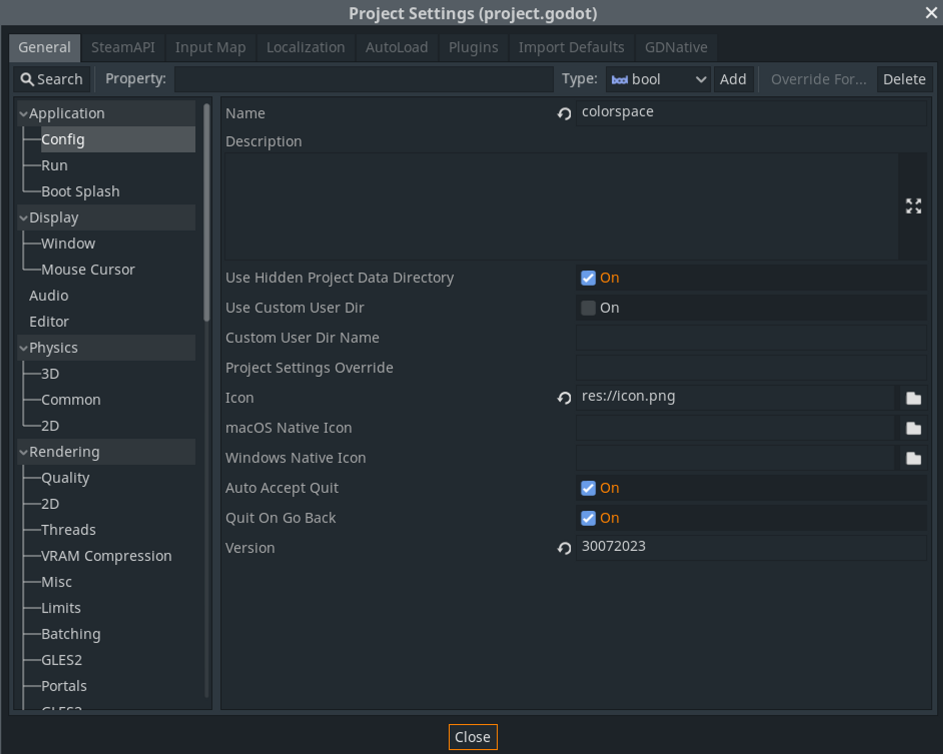Click the bool type icon
Image resolution: width=943 pixels, height=754 pixels.
(619, 80)
